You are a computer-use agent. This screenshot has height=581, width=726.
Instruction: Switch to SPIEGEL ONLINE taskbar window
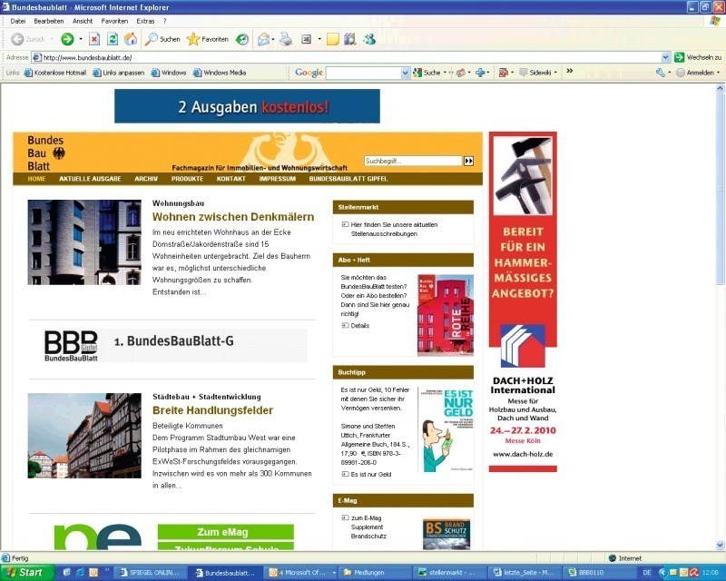150,573
